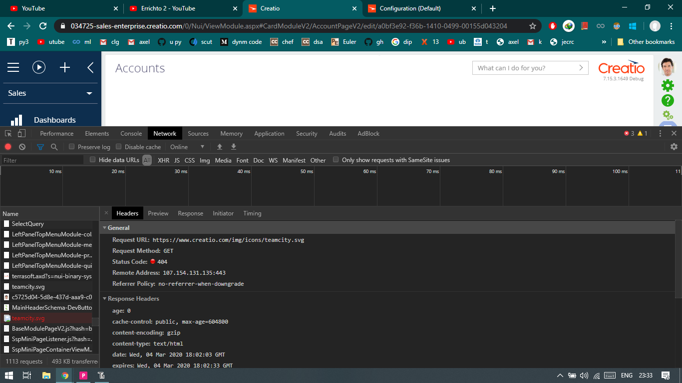Screen dimensions: 682x383
Task: Open the network filter funnel icon
Action: (x=40, y=147)
